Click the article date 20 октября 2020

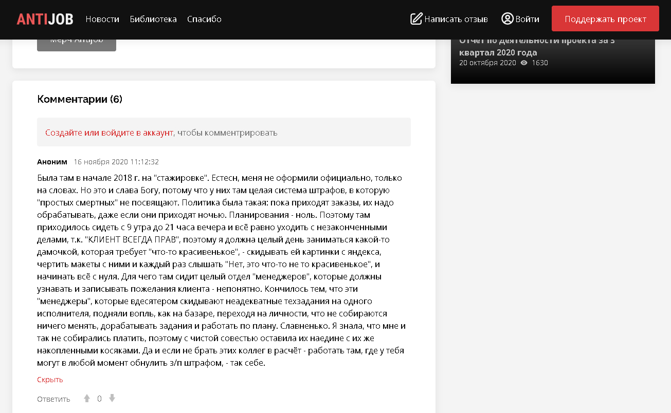[487, 63]
